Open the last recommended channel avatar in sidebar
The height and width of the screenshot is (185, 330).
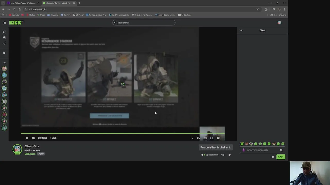tap(4, 128)
